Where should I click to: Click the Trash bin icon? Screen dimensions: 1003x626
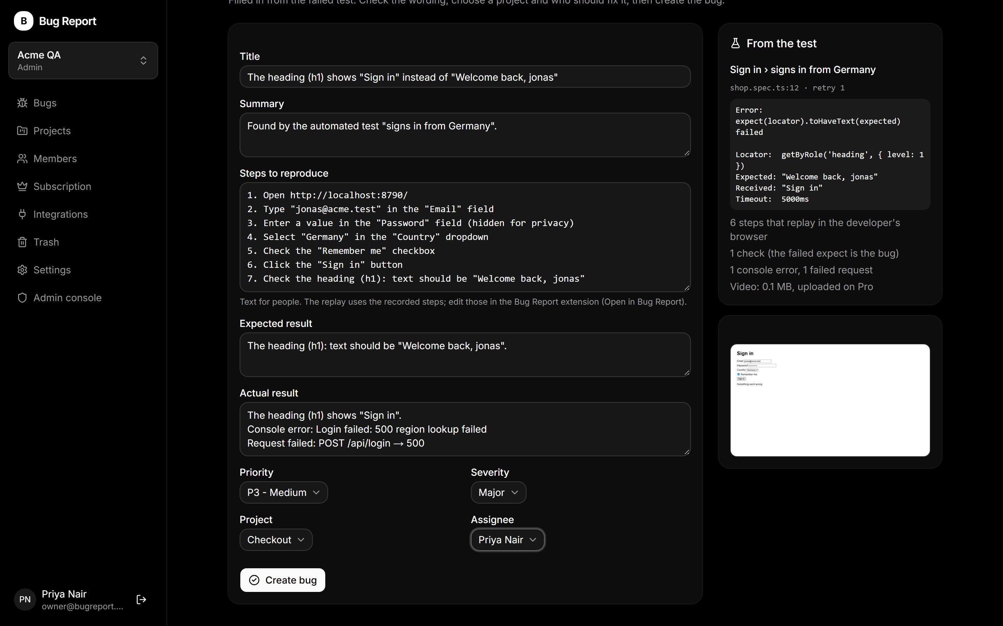click(22, 242)
